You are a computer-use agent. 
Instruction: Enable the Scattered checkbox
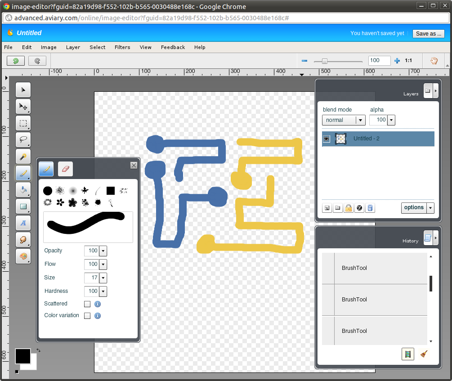87,304
